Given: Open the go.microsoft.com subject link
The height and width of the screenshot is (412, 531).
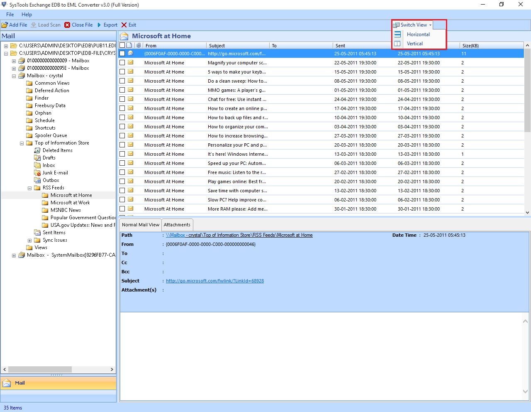Looking at the screenshot, I should click(215, 281).
